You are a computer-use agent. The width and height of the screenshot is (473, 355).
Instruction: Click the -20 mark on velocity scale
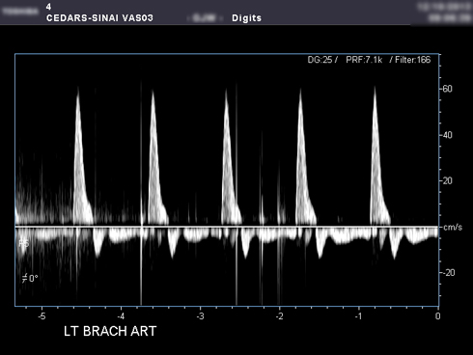coord(449,273)
